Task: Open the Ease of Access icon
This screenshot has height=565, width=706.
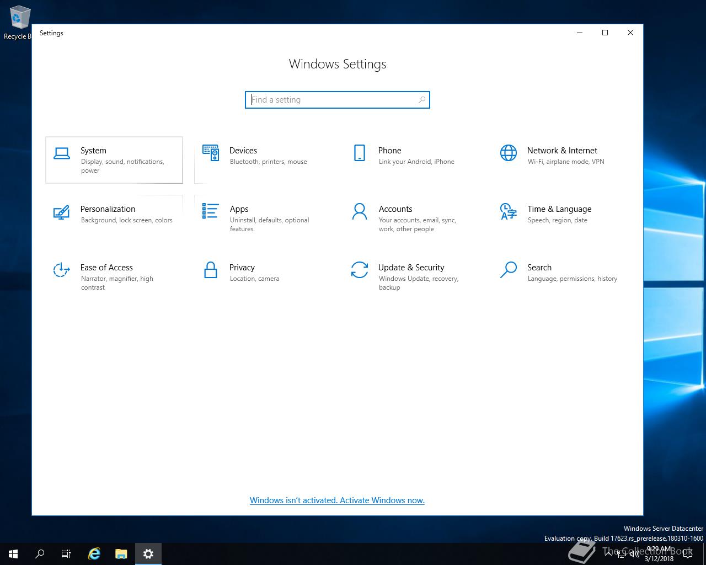Action: [62, 270]
